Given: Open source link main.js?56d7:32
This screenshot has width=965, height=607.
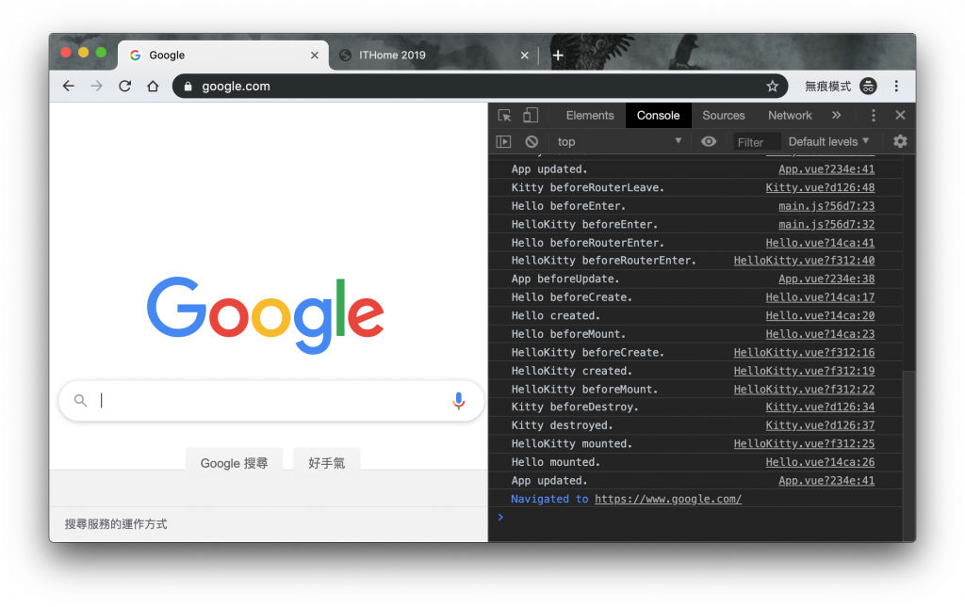Looking at the screenshot, I should pyautogui.click(x=826, y=224).
